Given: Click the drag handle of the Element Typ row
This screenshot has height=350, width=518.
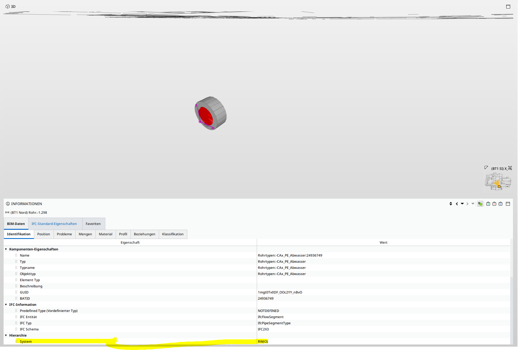Looking at the screenshot, I should pyautogui.click(x=16, y=280).
